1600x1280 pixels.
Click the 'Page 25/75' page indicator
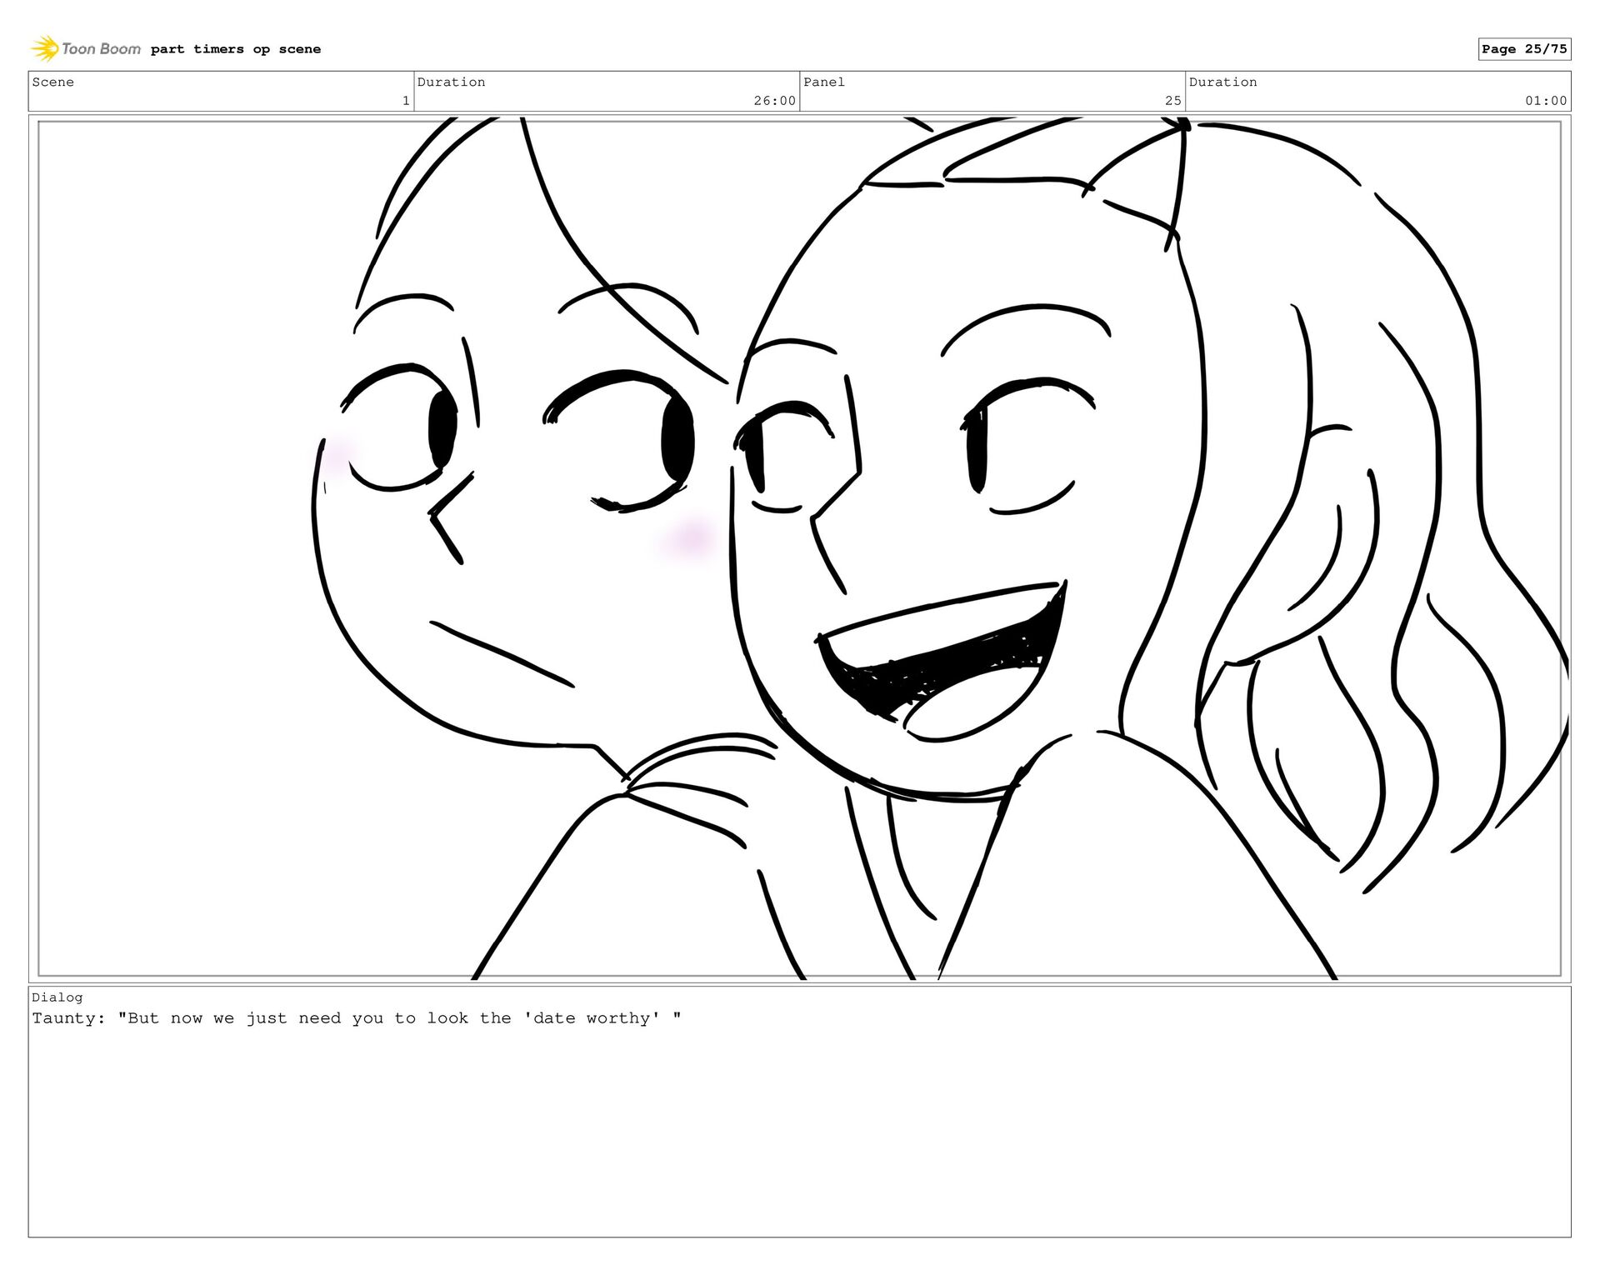click(x=1524, y=49)
